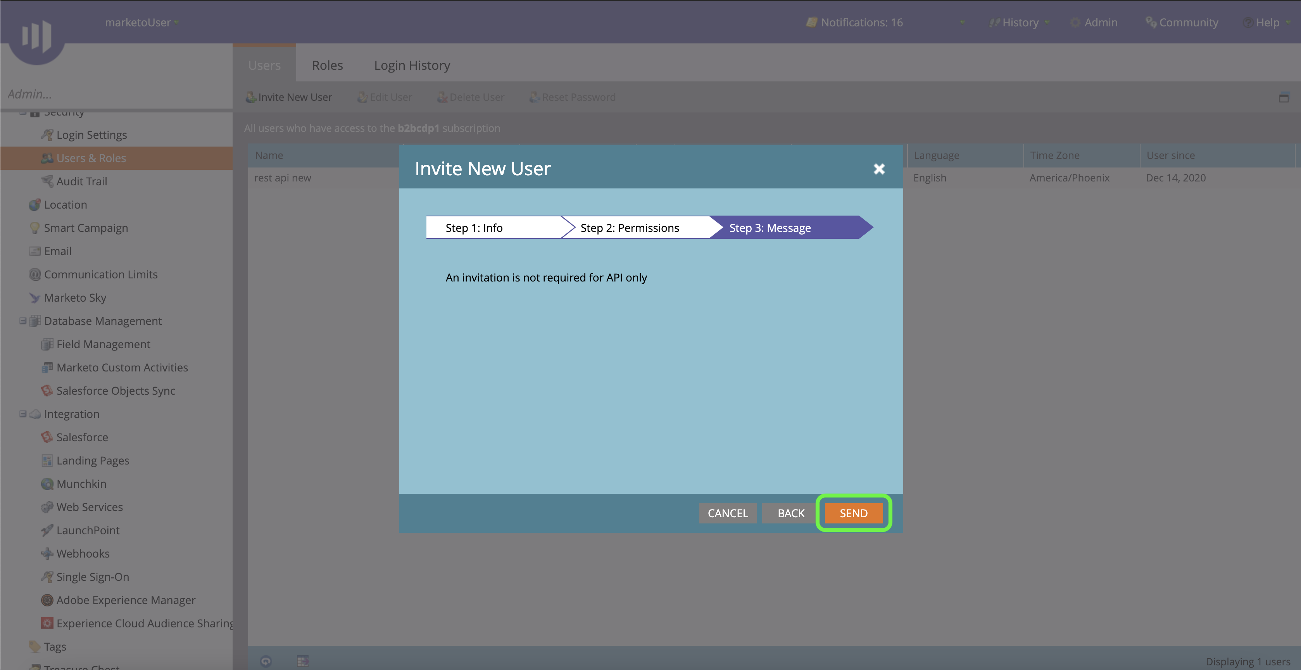Click the refresh icon in bottom bar
Screen dimensions: 1301x670
coord(266,661)
